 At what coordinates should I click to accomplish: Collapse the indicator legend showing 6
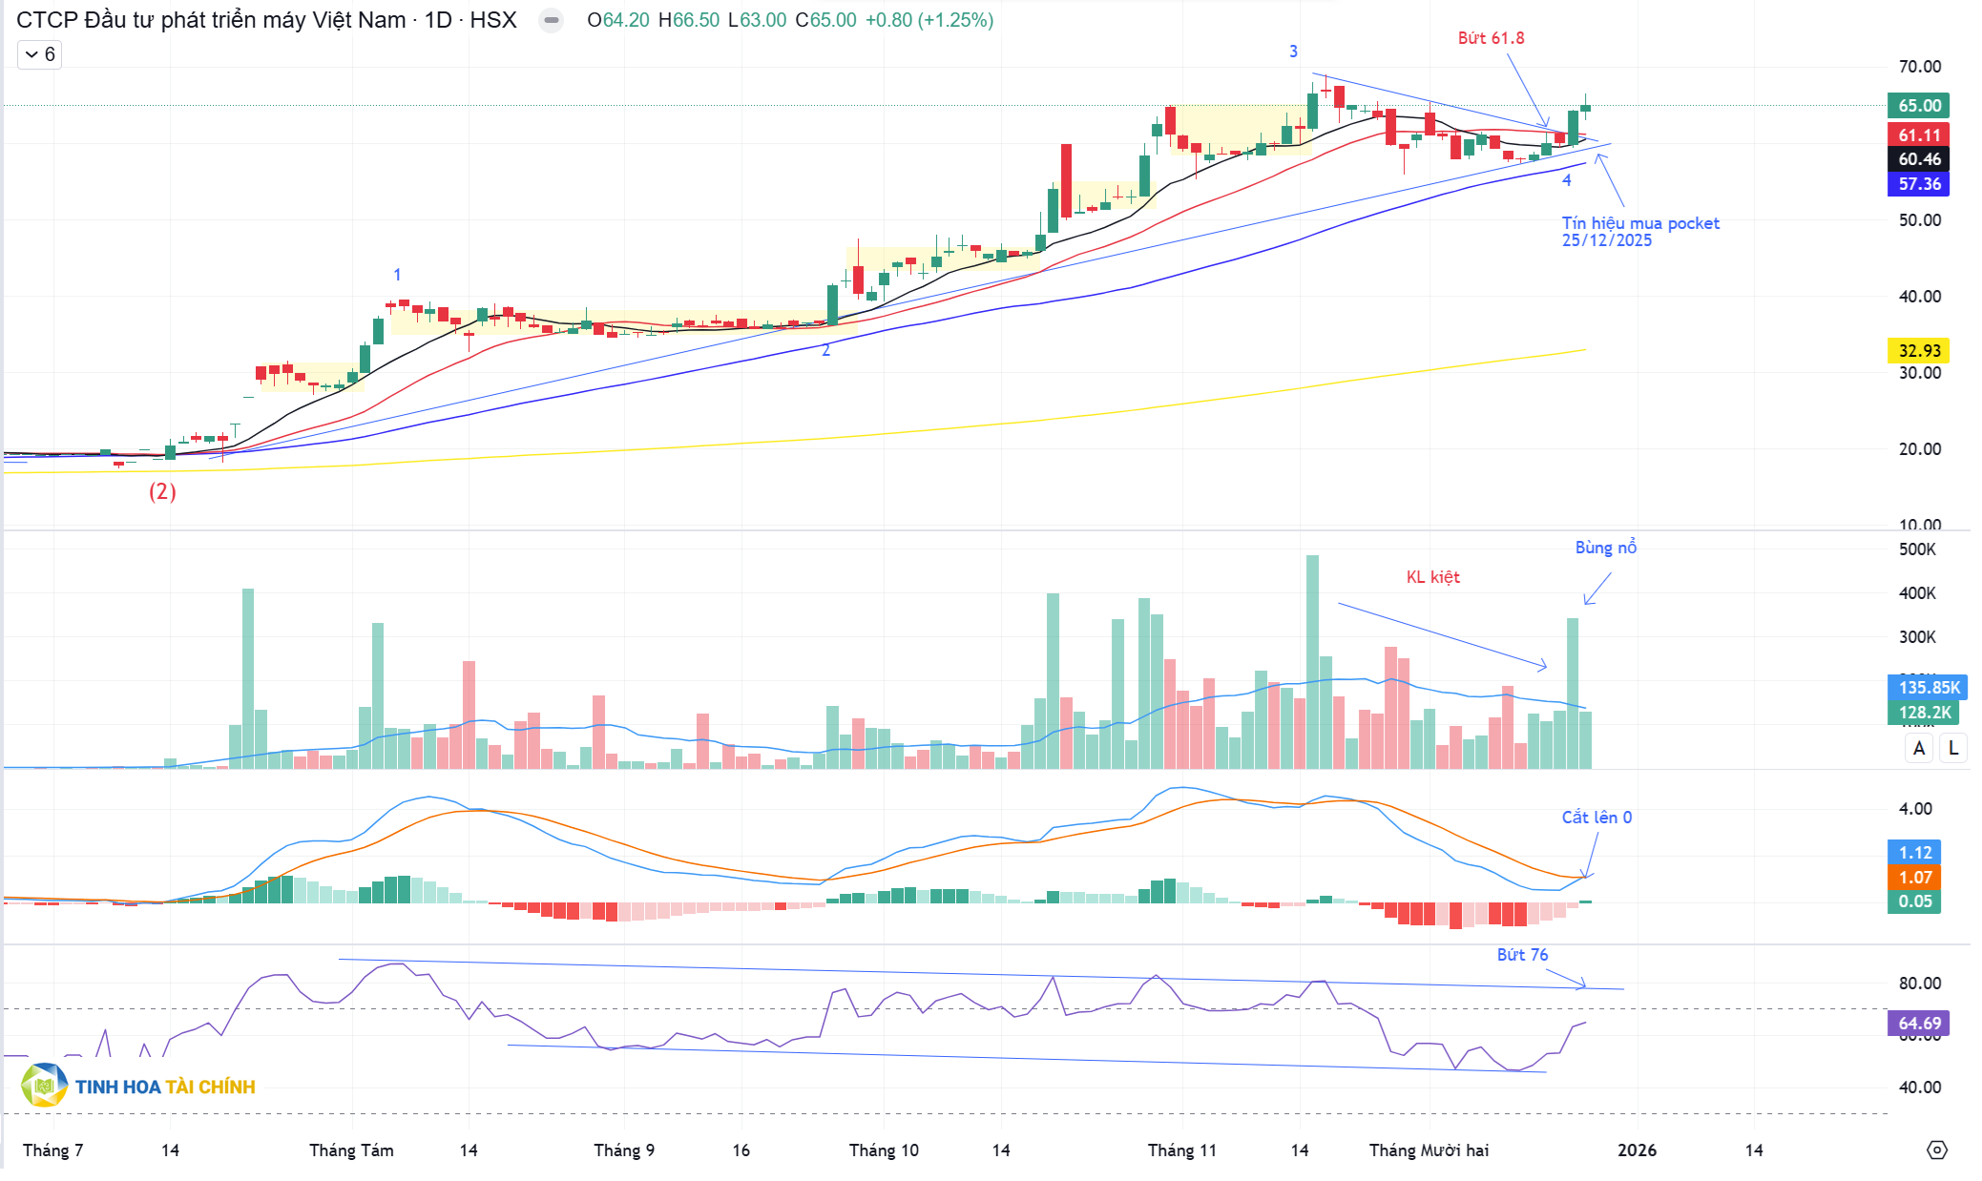click(x=39, y=54)
